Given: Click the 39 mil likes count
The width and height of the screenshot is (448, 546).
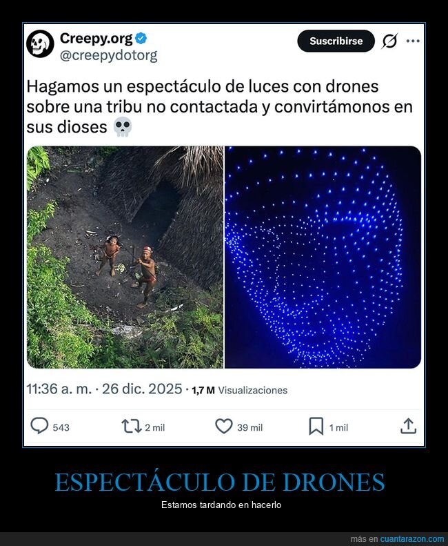Looking at the screenshot, I should 250,427.
